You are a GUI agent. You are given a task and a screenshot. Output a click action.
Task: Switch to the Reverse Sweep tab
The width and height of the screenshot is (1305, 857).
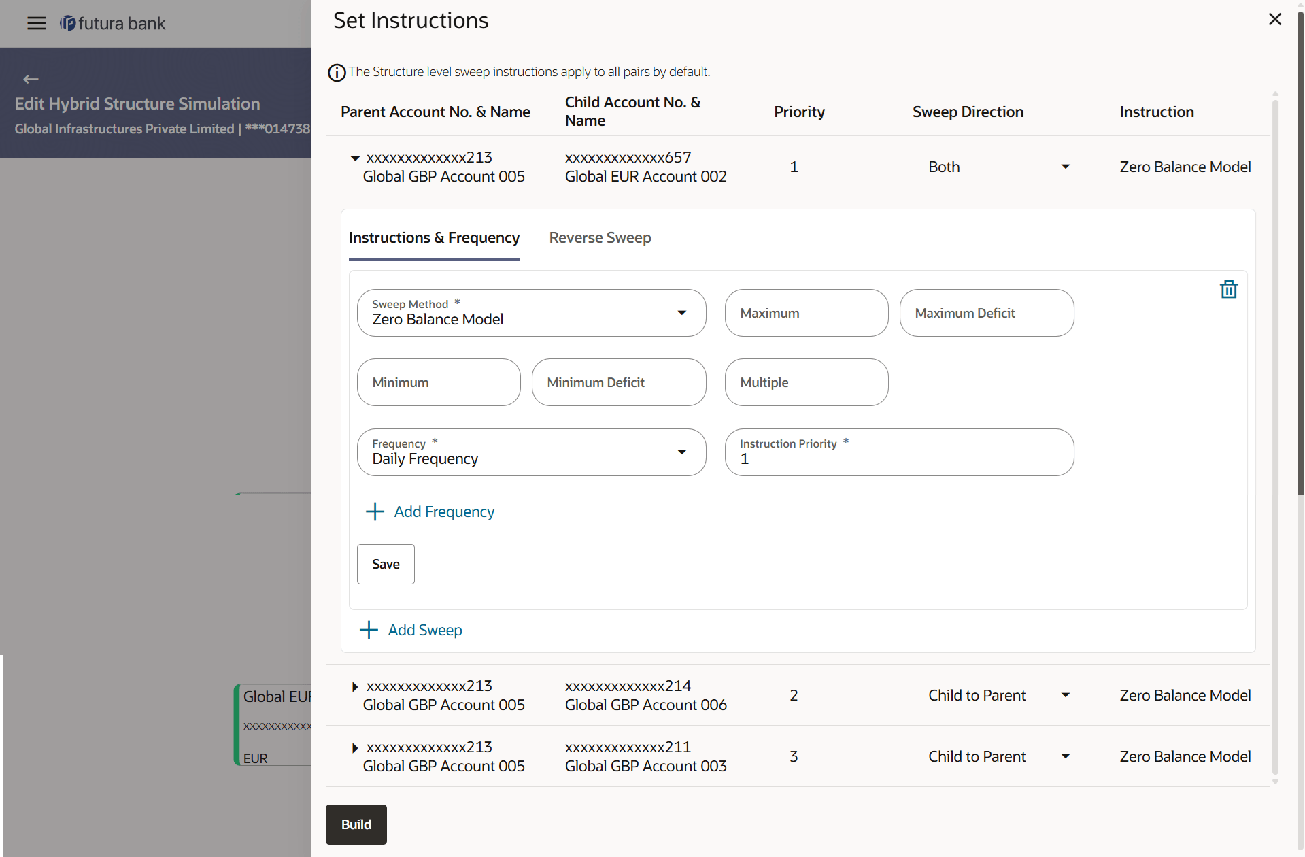(600, 238)
